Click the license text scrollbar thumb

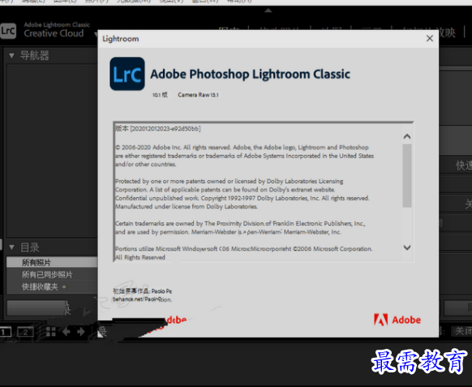point(407,175)
